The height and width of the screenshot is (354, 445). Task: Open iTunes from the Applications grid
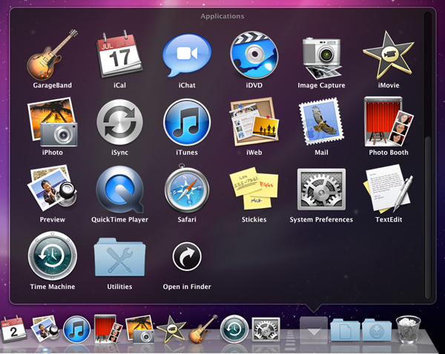(187, 122)
